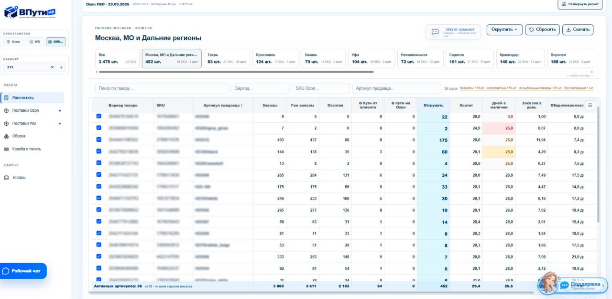
Task: Open the table column settings icon
Action: click(x=590, y=105)
